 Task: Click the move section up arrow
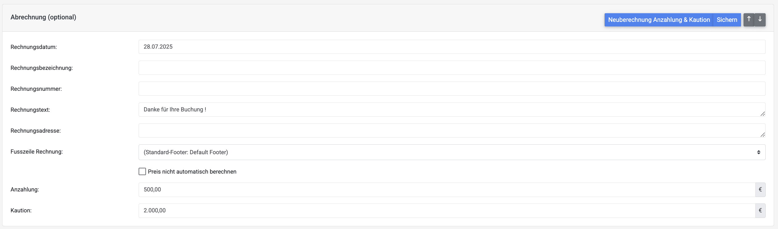[749, 20]
